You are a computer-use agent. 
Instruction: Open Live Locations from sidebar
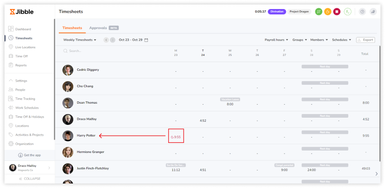(x=25, y=47)
